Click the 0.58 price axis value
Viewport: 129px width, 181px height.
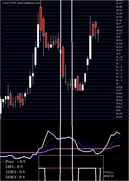point(119,117)
